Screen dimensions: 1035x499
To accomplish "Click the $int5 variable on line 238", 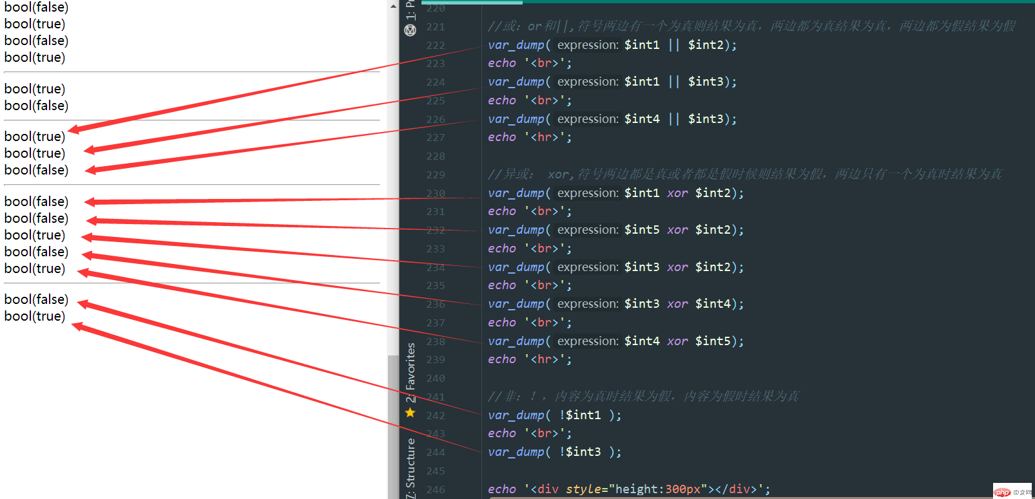I will (x=713, y=341).
